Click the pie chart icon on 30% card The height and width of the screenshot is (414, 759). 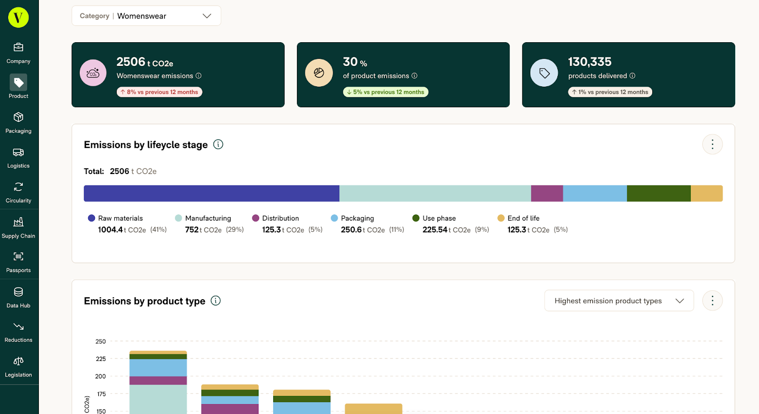(319, 73)
